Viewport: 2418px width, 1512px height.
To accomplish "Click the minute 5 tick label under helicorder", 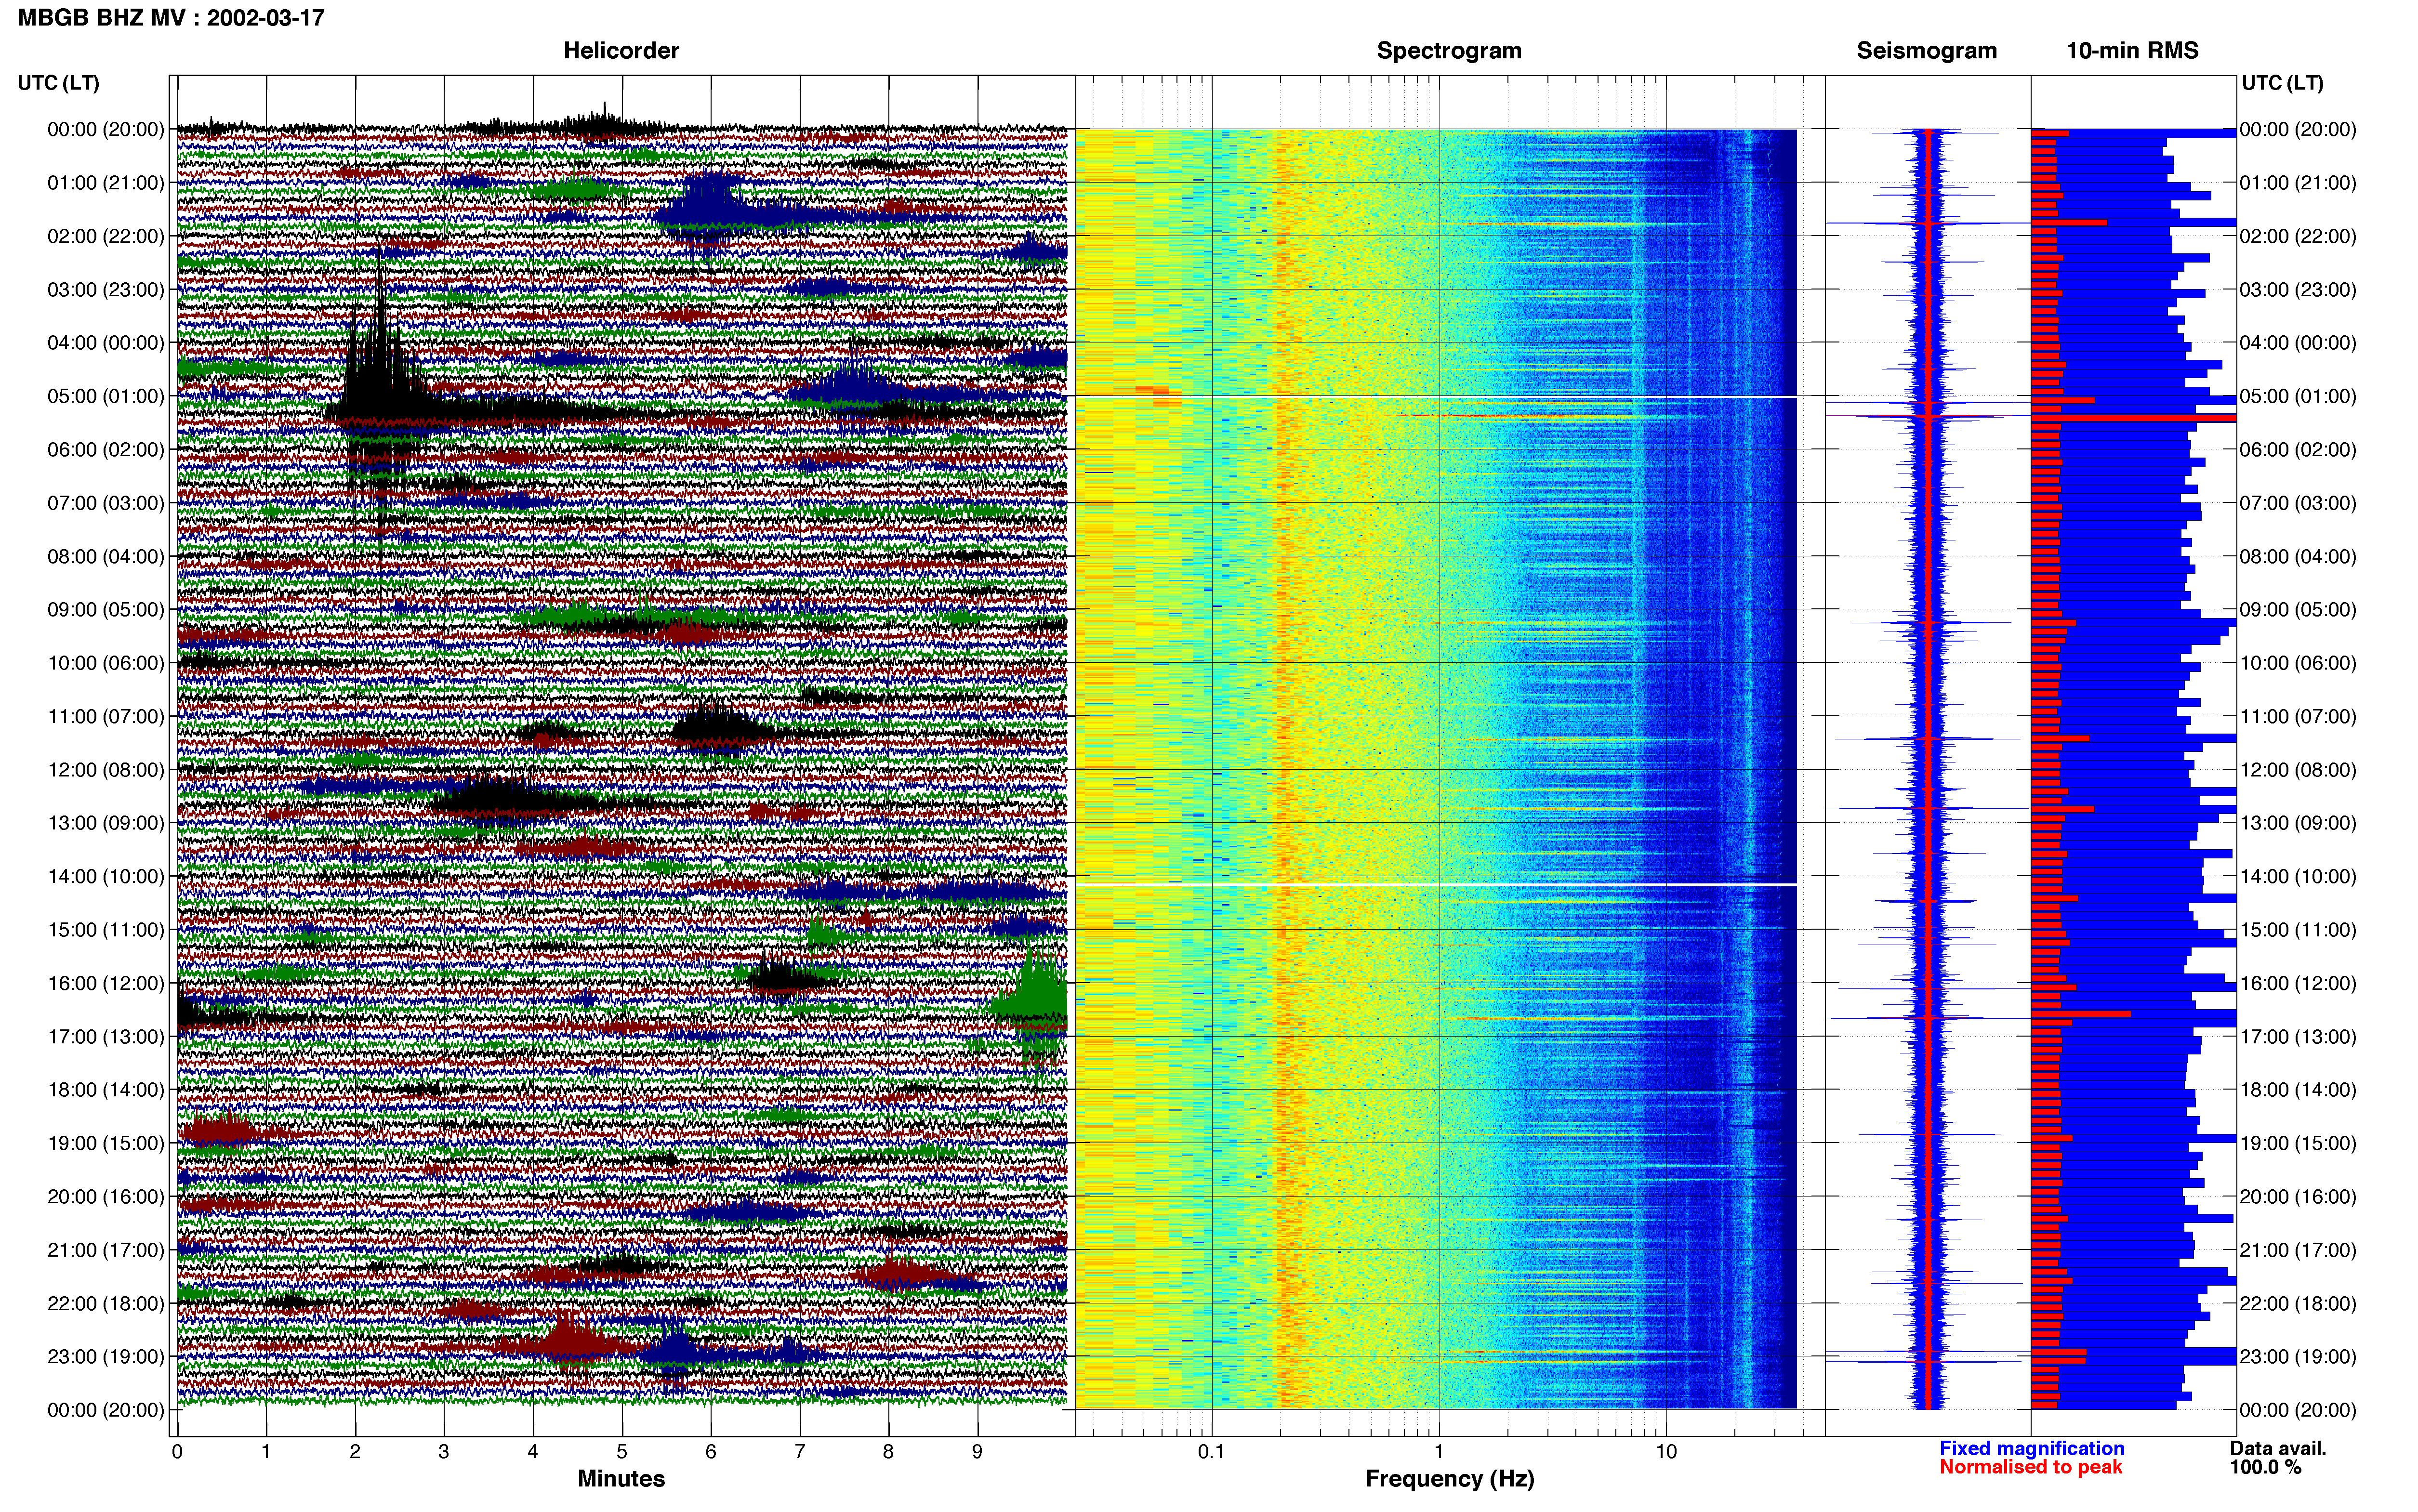I will [x=622, y=1451].
